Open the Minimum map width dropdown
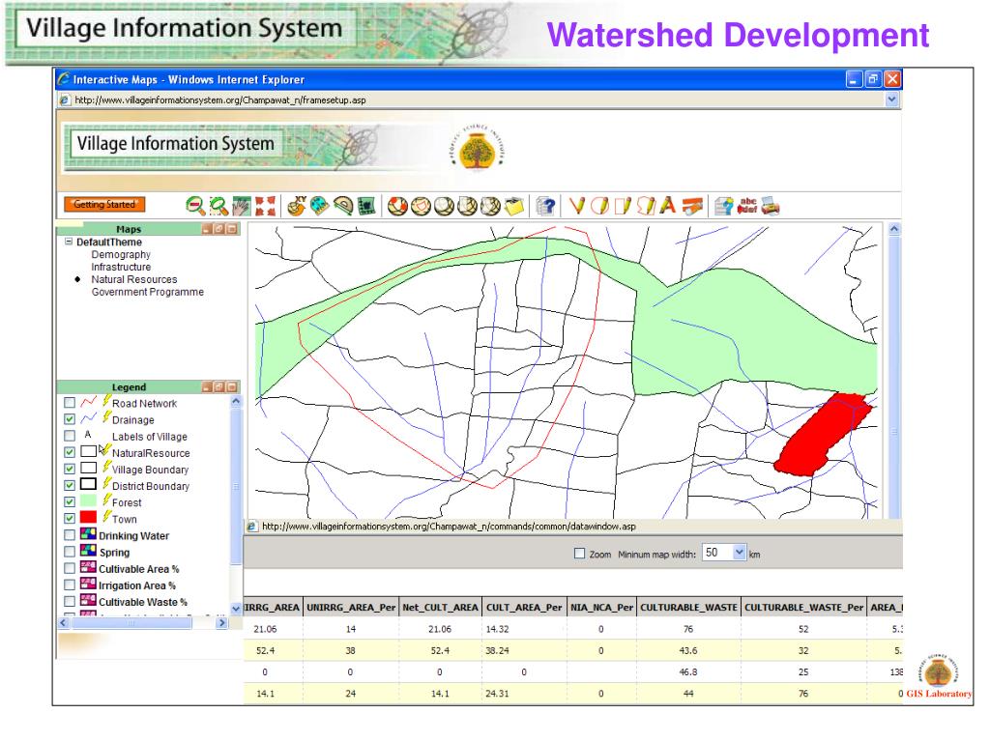 tap(740, 553)
